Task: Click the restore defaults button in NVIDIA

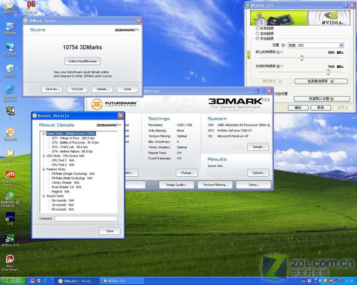Action: [x=322, y=99]
